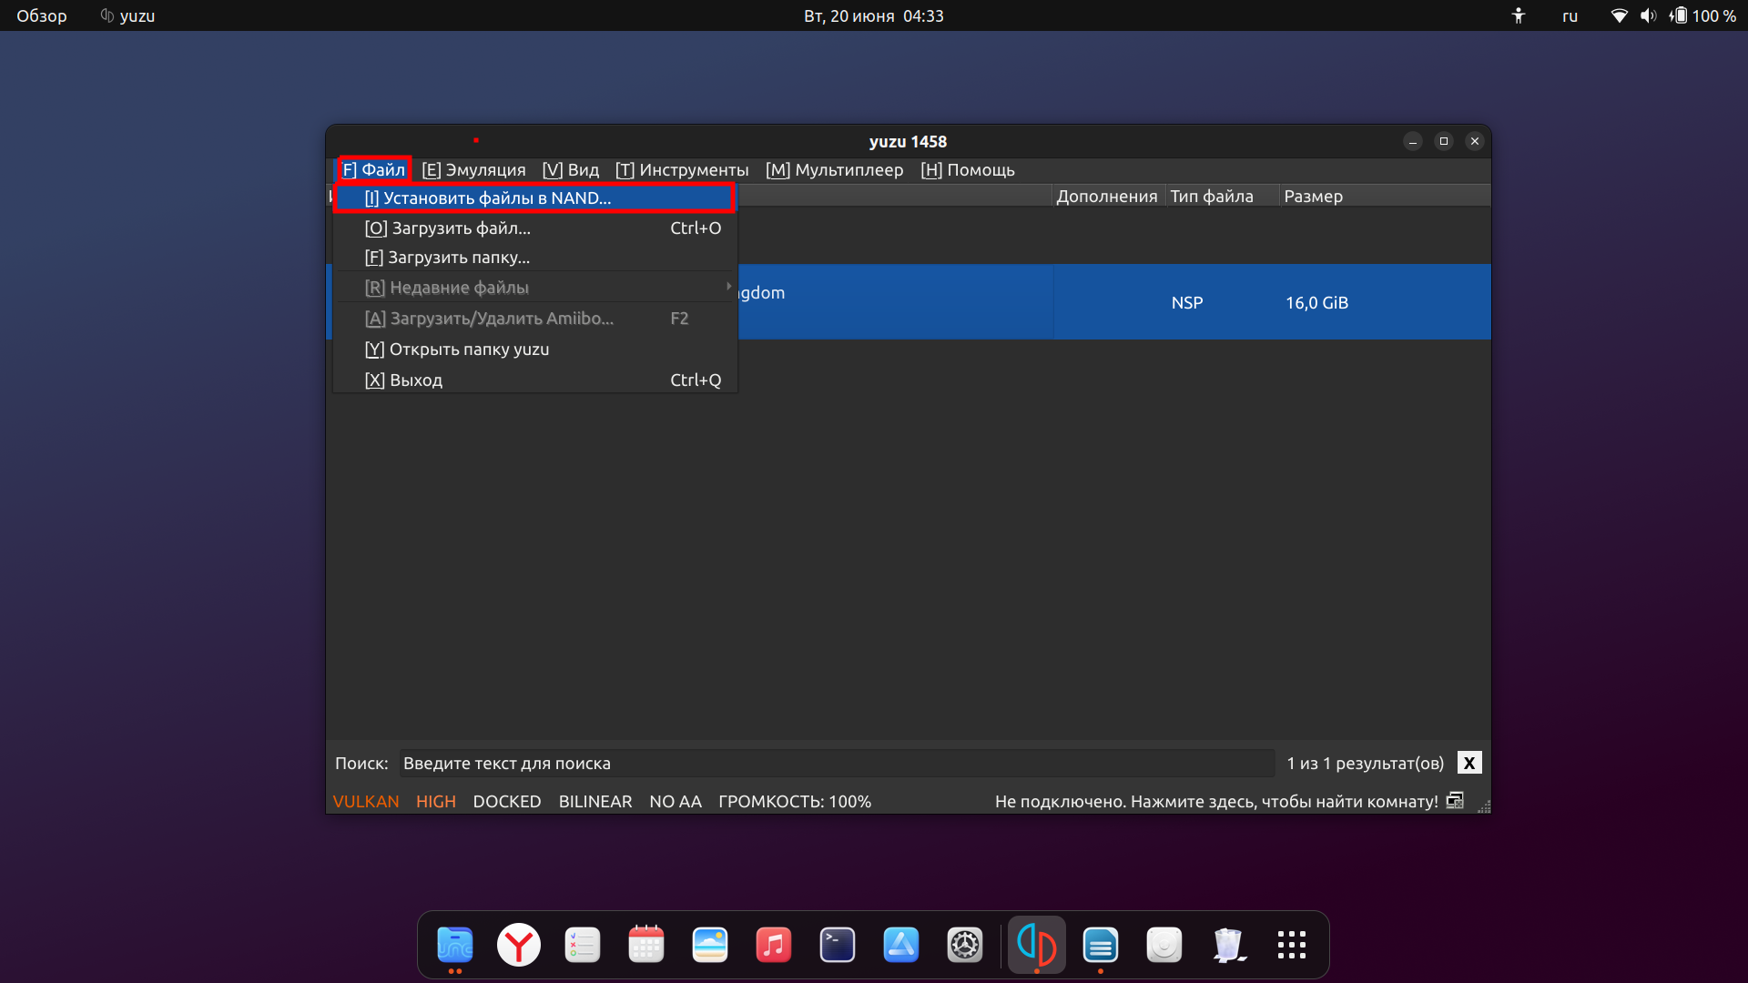
Task: Open the text editor dock icon
Action: (1101, 945)
